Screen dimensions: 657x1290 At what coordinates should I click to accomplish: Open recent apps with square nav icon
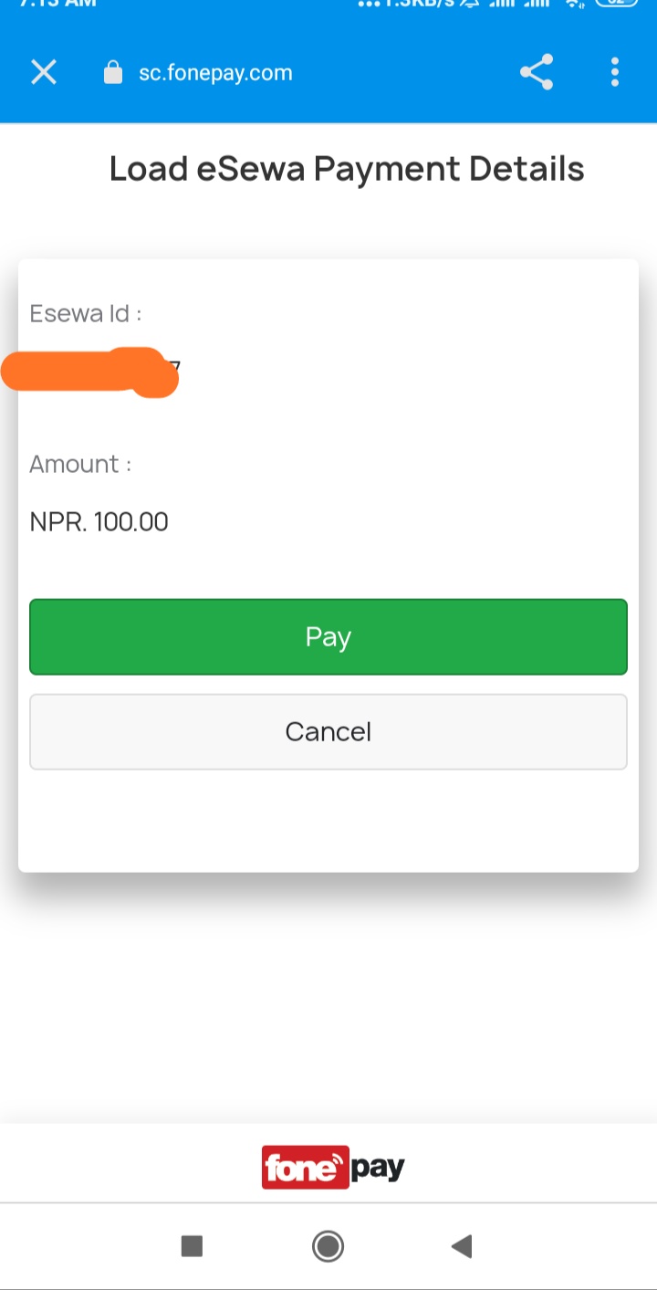click(x=192, y=1246)
